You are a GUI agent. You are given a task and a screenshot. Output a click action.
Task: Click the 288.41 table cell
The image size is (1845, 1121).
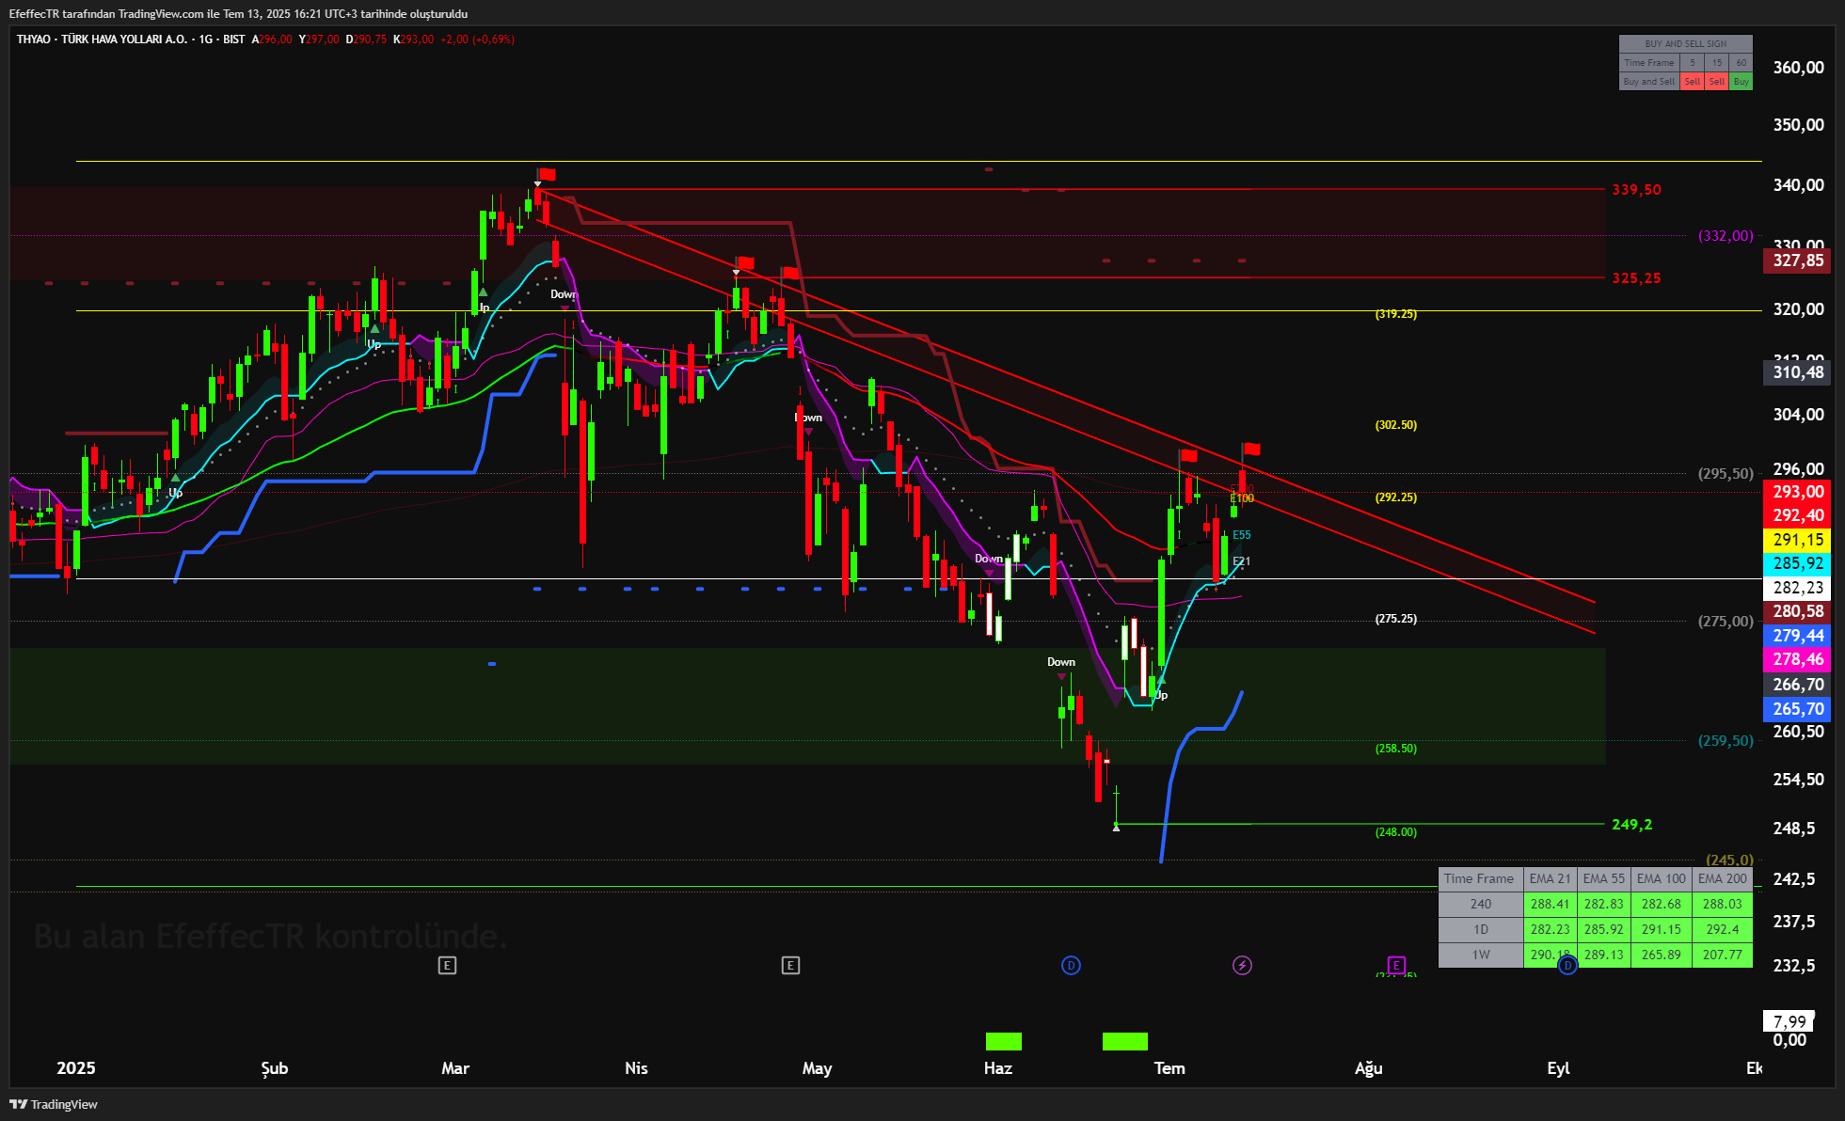pyautogui.click(x=1550, y=904)
